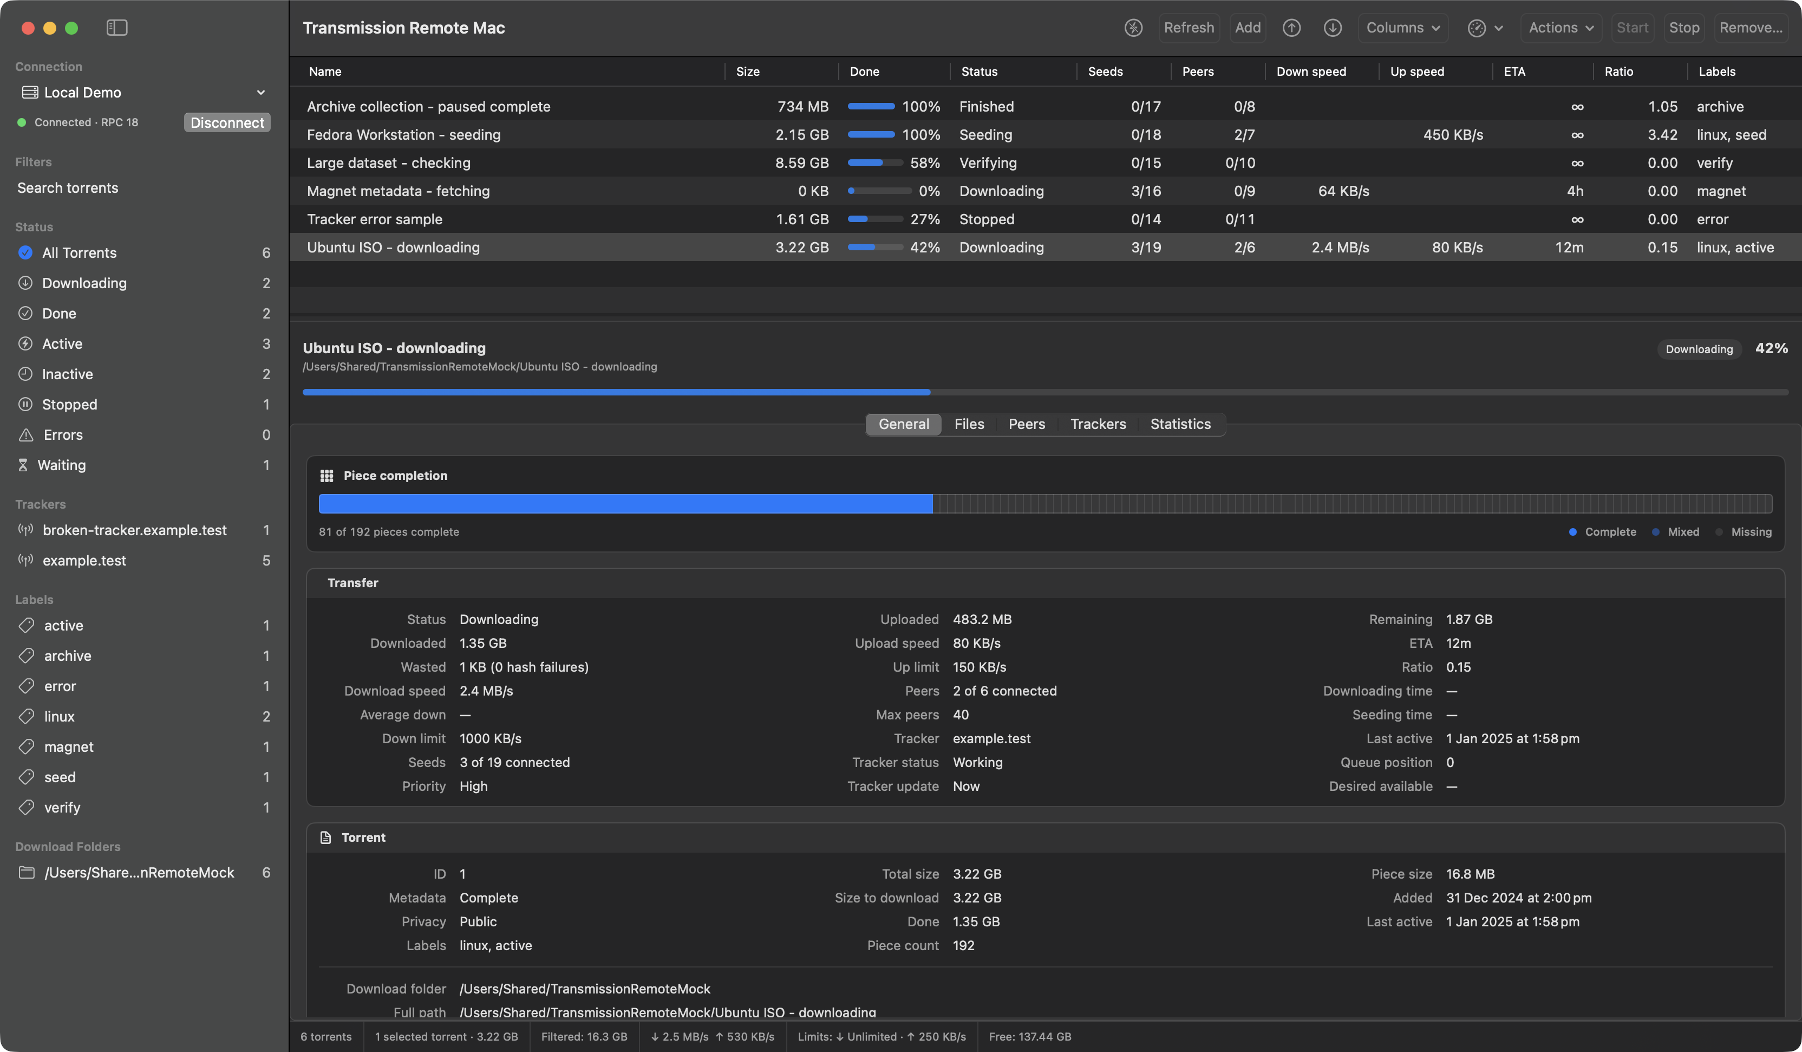Click the tag icon beside linux label
This screenshot has height=1052, width=1802.
27,717
